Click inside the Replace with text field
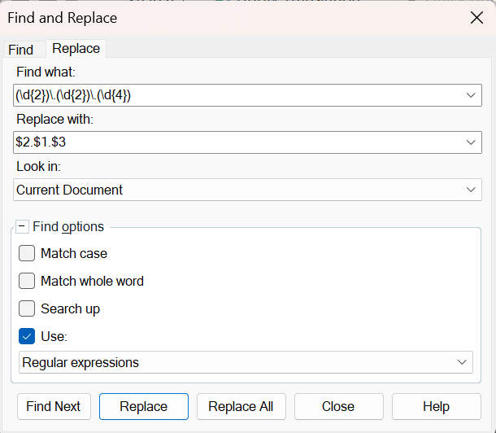 pos(236,142)
